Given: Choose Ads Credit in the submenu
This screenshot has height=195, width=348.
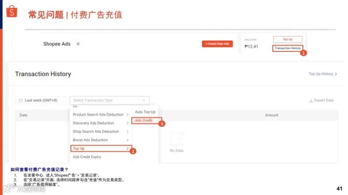Looking at the screenshot, I should point(147,121).
